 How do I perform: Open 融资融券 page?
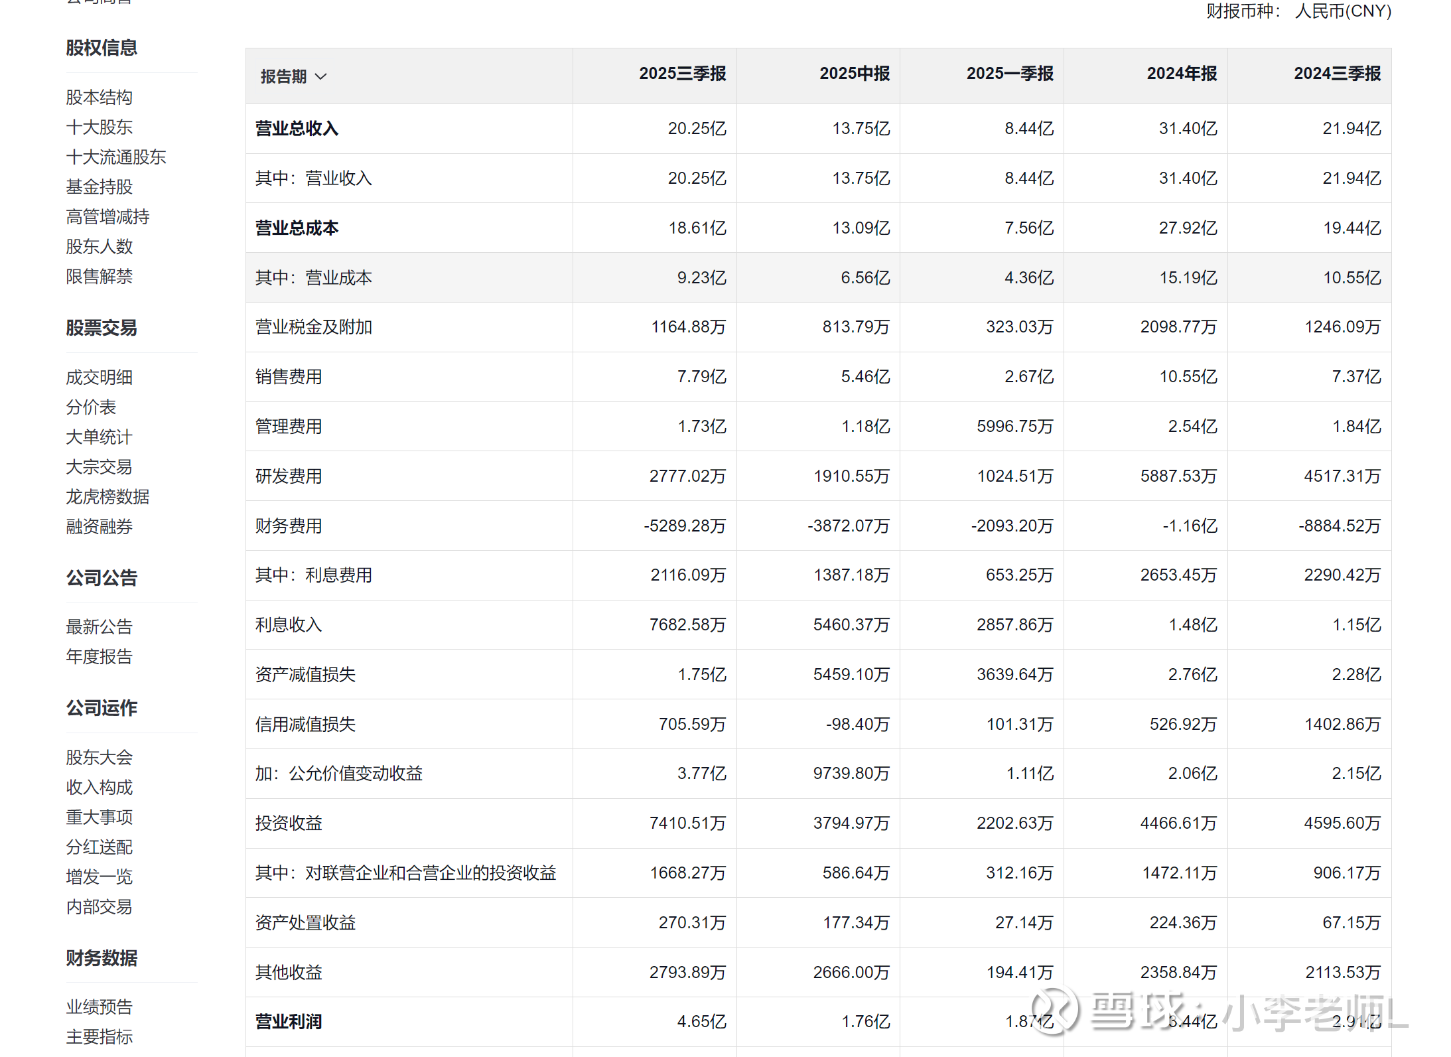(x=100, y=527)
